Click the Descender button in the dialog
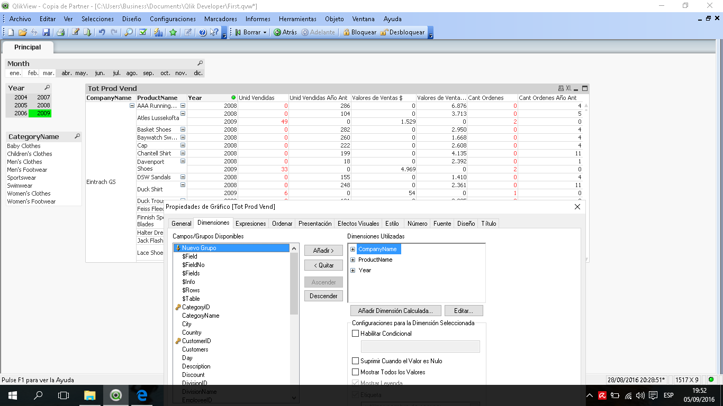Screen dimensions: 723x406 coord(323,296)
